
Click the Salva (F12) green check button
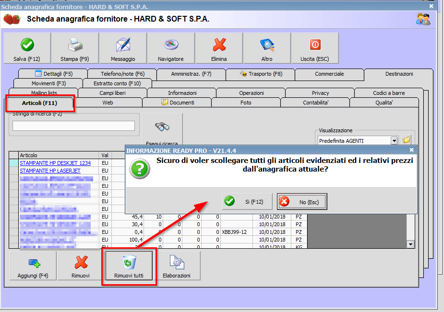tap(27, 48)
